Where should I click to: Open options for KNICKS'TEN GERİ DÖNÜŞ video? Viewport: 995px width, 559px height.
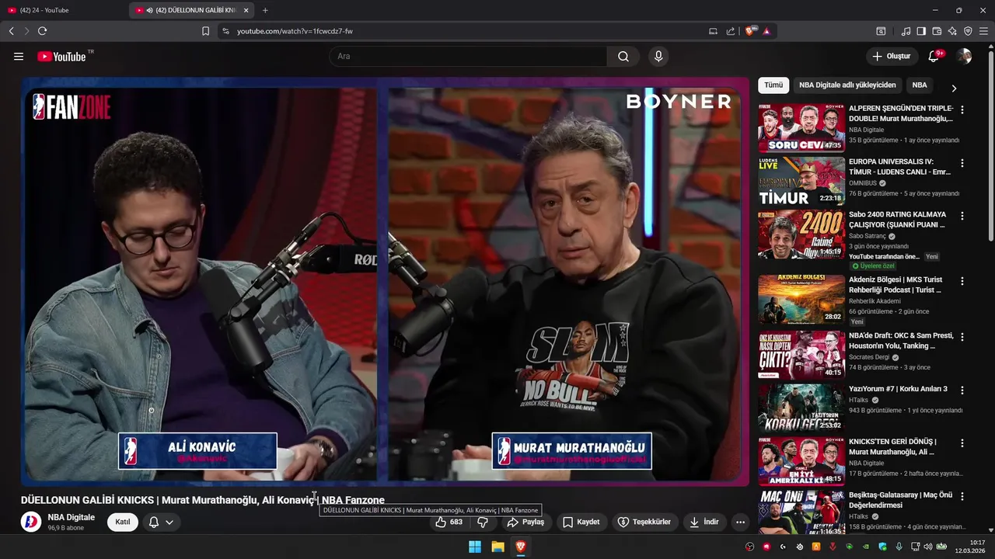pos(962,443)
